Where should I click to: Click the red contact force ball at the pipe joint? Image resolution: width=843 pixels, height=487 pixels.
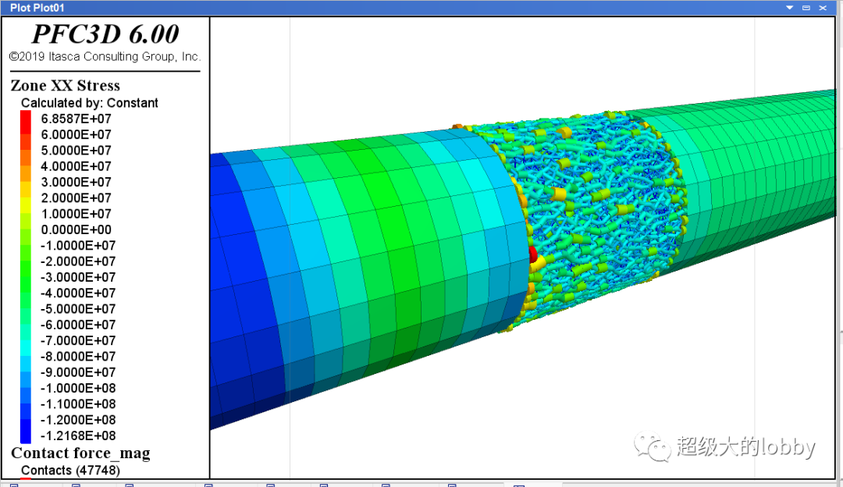533,254
